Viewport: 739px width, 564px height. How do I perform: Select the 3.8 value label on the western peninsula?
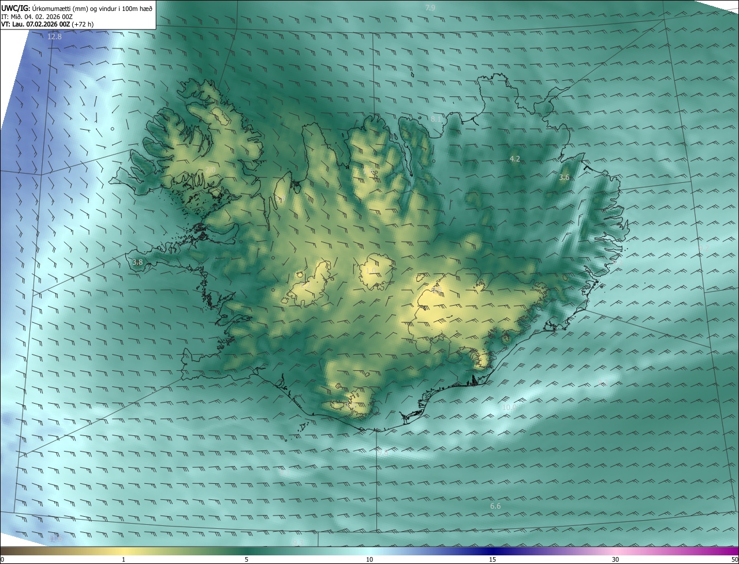click(x=137, y=262)
